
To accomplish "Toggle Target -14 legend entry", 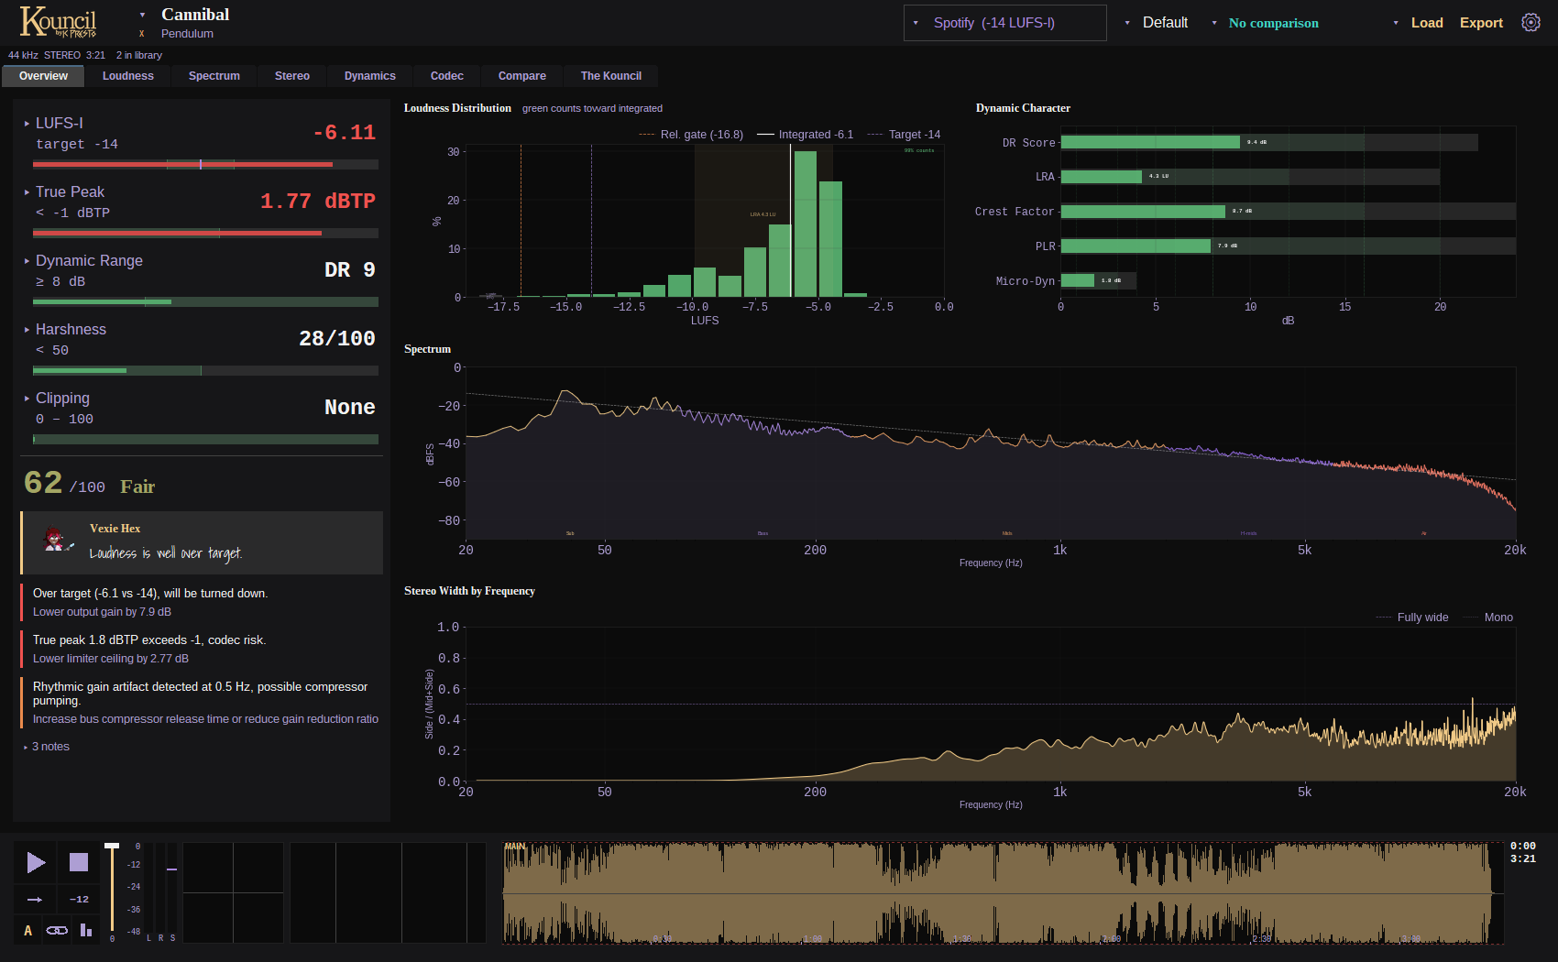I will [904, 135].
